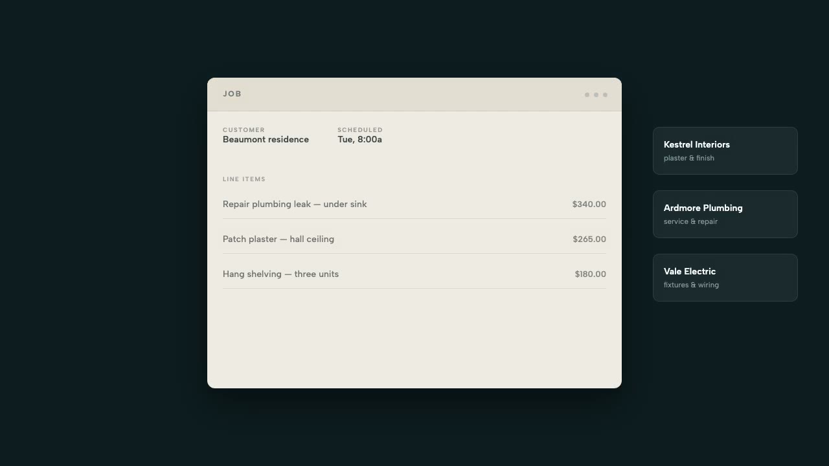Click the CUSTOMER field label
The height and width of the screenshot is (466, 829).
[x=244, y=130]
